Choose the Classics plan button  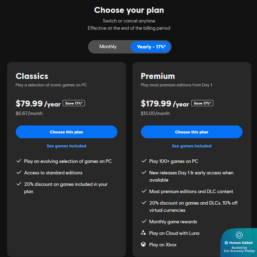(66, 132)
